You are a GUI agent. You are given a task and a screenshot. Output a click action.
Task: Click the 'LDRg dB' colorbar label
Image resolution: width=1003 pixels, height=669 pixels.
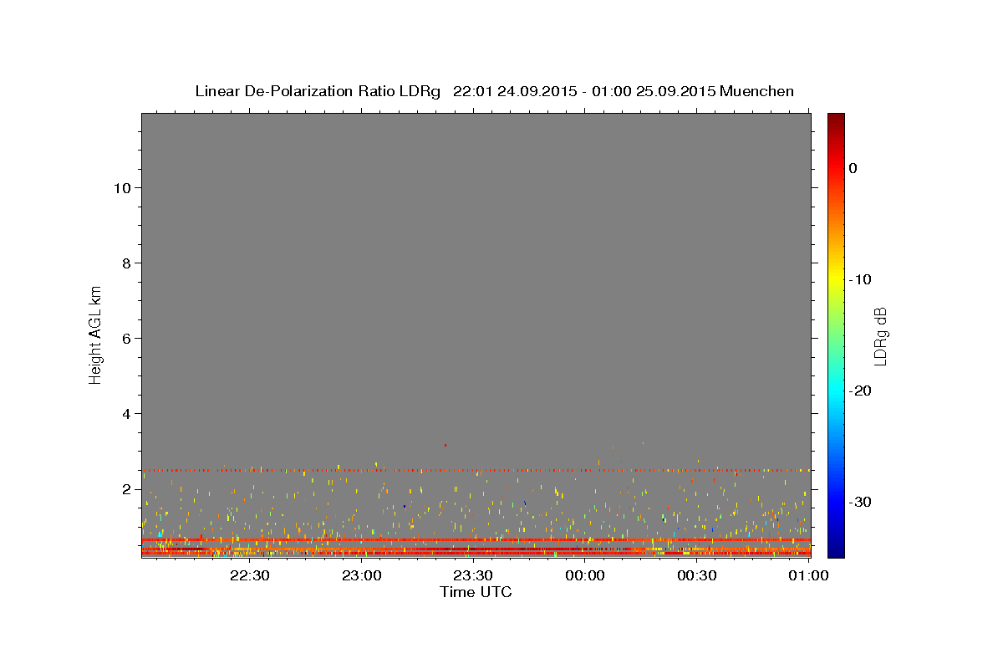coord(879,337)
